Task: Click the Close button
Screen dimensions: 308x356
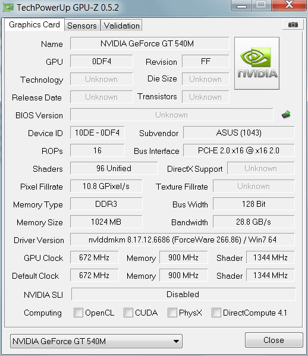Action: (274, 340)
